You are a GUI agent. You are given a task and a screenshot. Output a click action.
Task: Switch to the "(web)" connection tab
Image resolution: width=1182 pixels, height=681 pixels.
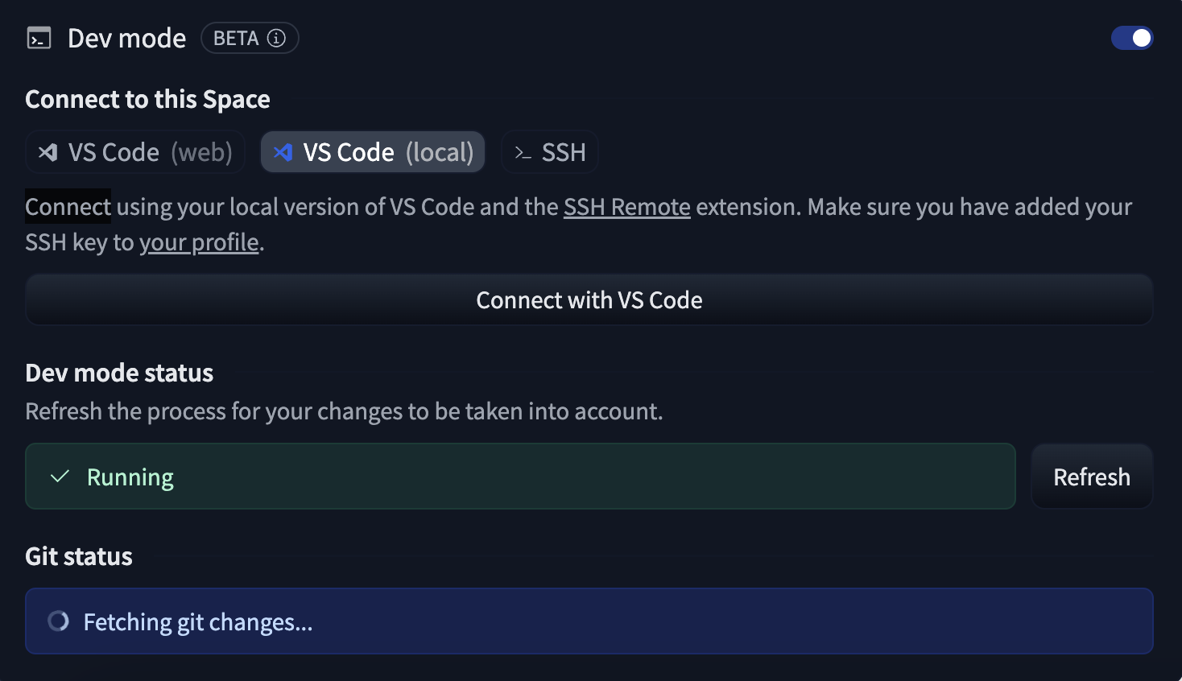(201, 152)
